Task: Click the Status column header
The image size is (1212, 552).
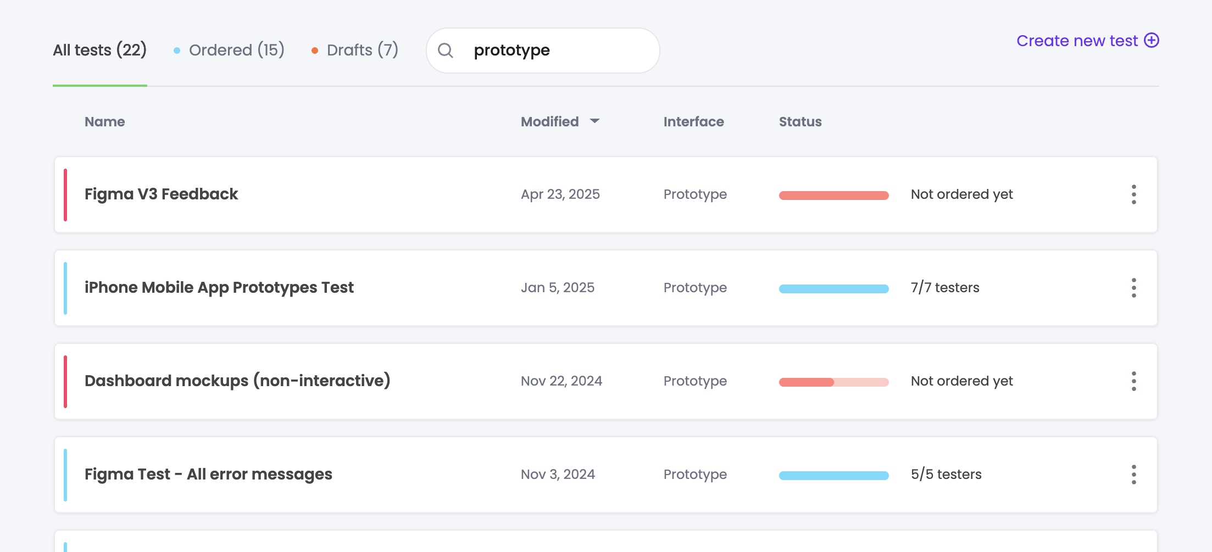Action: tap(800, 122)
